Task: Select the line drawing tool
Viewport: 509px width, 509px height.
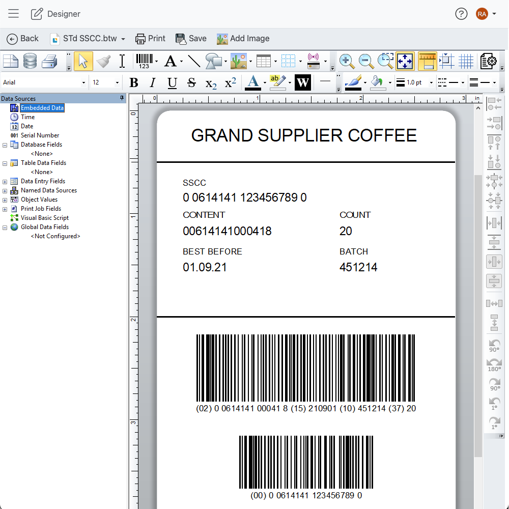Action: [194, 62]
